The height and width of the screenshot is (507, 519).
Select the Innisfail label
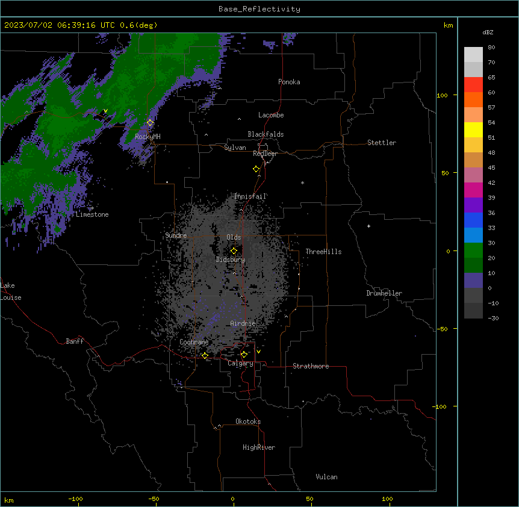(x=250, y=196)
